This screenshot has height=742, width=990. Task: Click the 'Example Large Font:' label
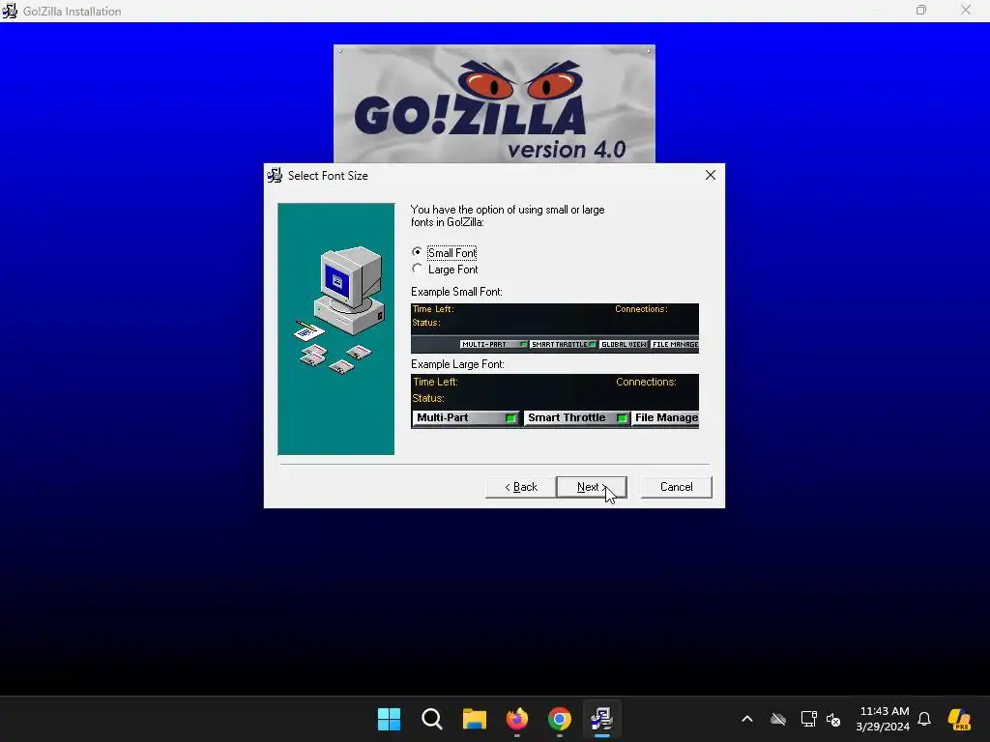coord(457,364)
